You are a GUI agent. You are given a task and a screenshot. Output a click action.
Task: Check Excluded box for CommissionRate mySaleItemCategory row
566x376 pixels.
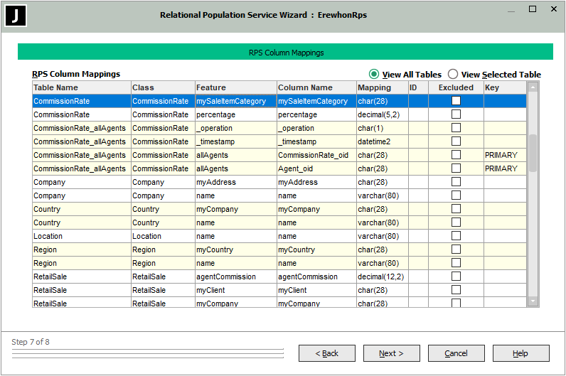click(x=456, y=101)
